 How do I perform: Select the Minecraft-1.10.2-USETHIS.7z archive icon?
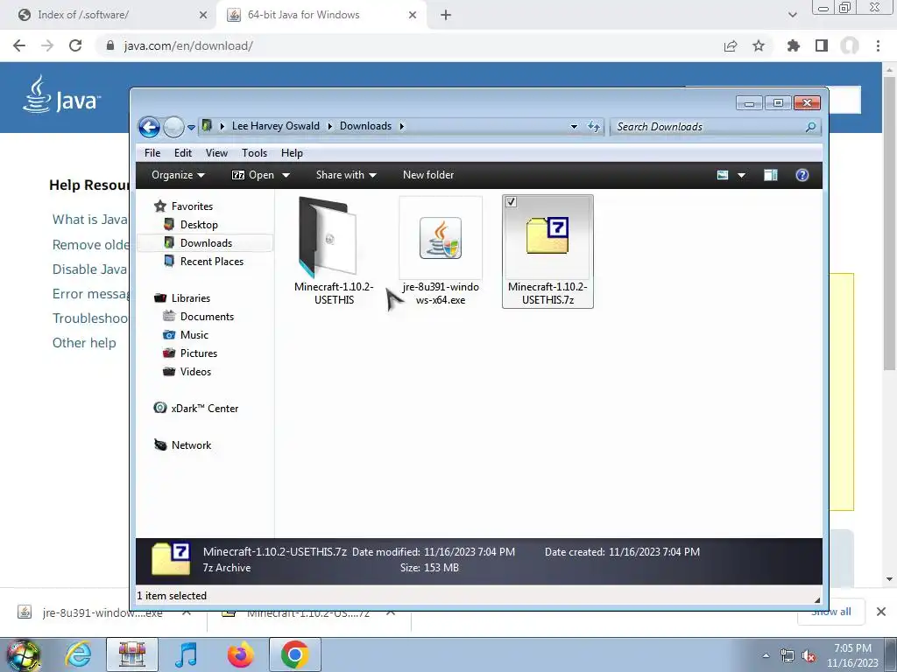pos(547,235)
